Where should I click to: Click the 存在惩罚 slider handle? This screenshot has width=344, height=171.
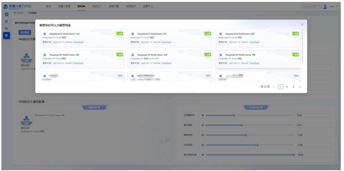click(257, 145)
